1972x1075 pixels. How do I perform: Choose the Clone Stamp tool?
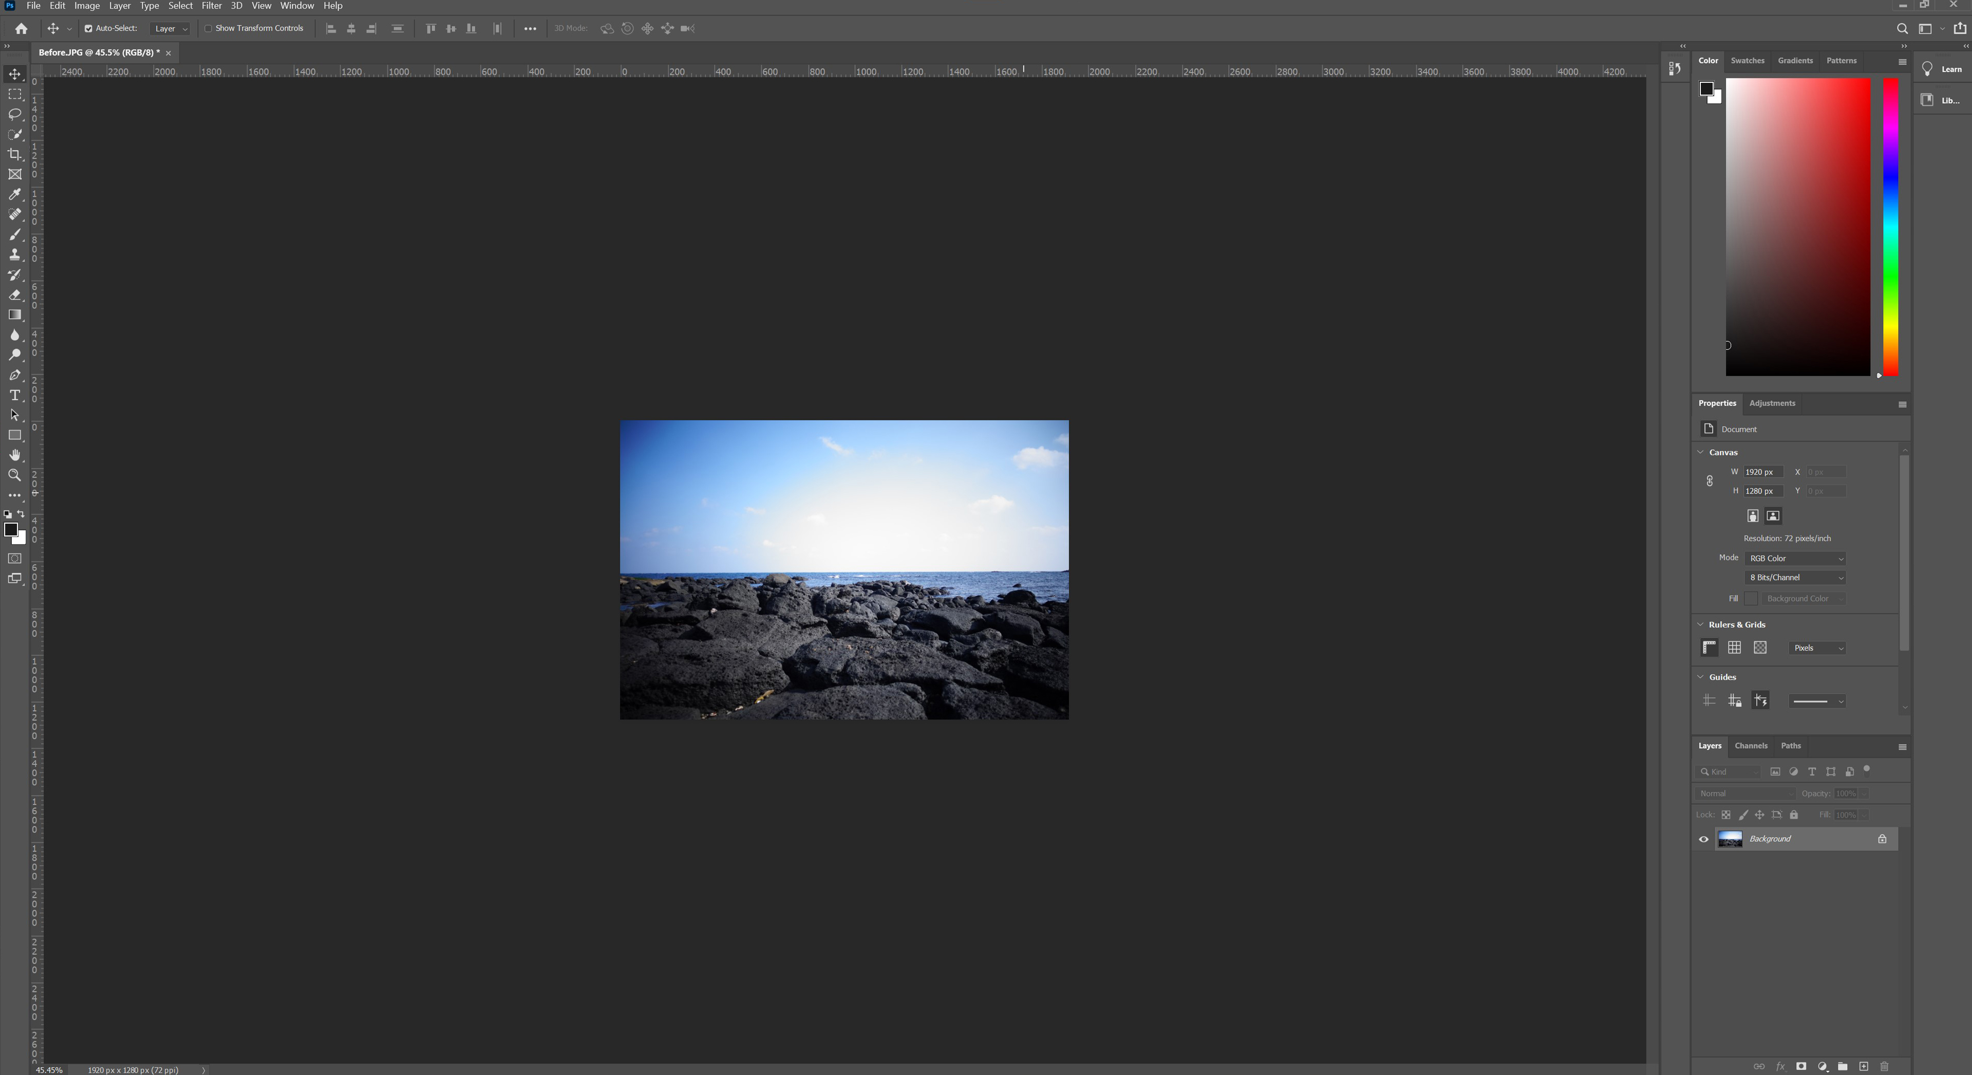coord(14,255)
